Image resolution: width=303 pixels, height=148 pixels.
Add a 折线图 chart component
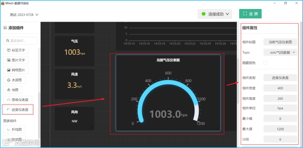coord(14,129)
